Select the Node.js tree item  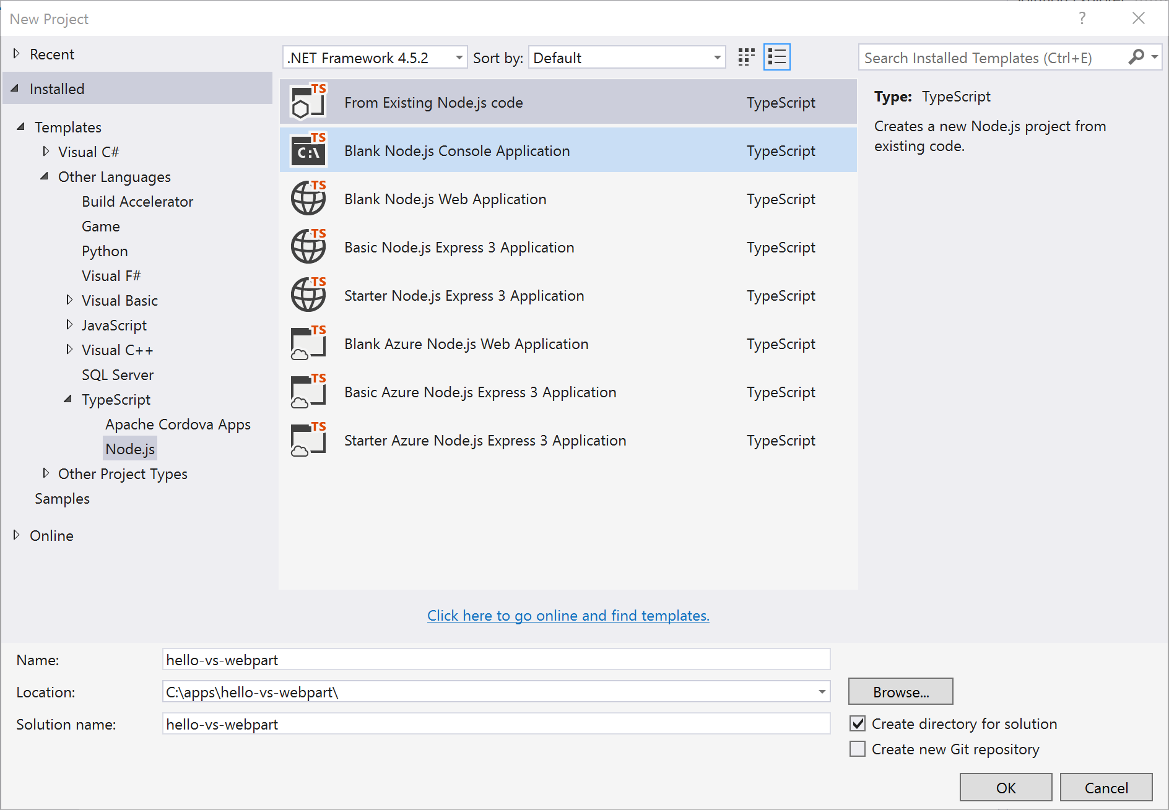(130, 449)
